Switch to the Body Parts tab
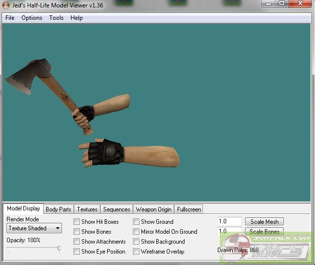This screenshot has width=315, height=265. click(59, 209)
